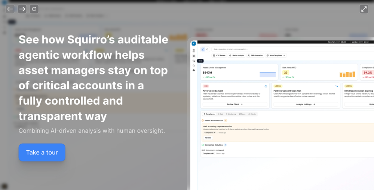The image size is (374, 190).
Task: Click the +2.8% vs. PM change indicator
Action: click(209, 77)
